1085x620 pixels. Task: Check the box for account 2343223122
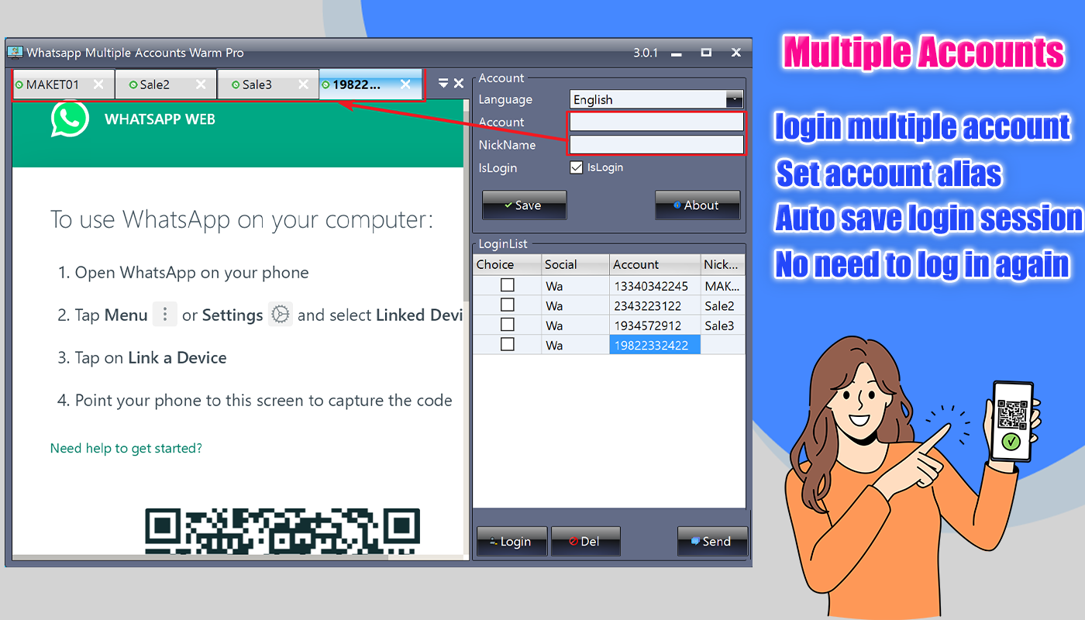tap(508, 305)
